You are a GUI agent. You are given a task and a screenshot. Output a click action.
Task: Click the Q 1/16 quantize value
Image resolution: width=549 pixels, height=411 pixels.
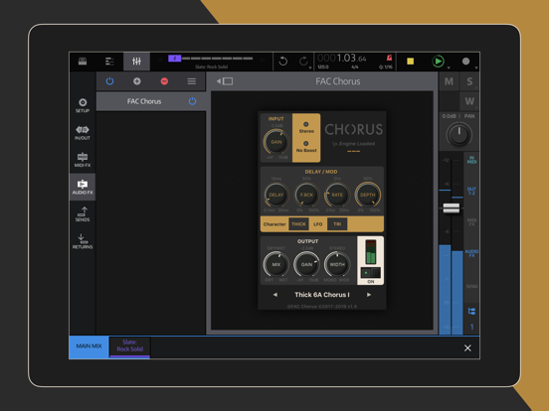[x=386, y=68]
